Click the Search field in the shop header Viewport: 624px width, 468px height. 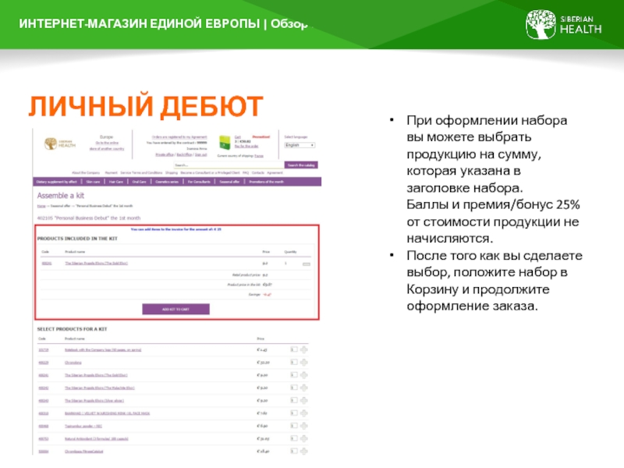(229, 165)
